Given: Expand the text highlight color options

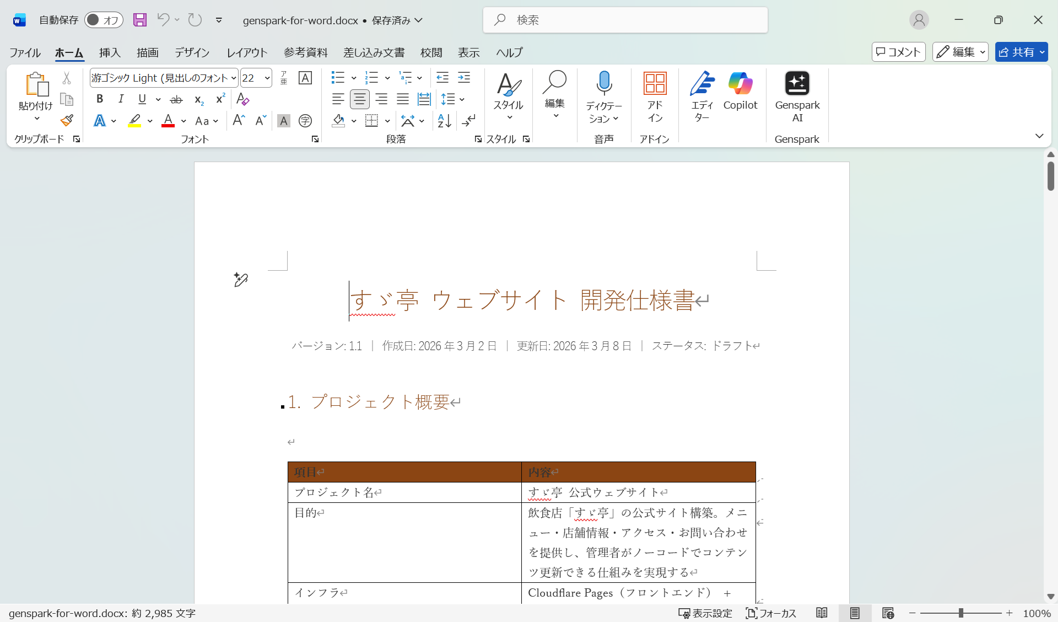Looking at the screenshot, I should [149, 121].
